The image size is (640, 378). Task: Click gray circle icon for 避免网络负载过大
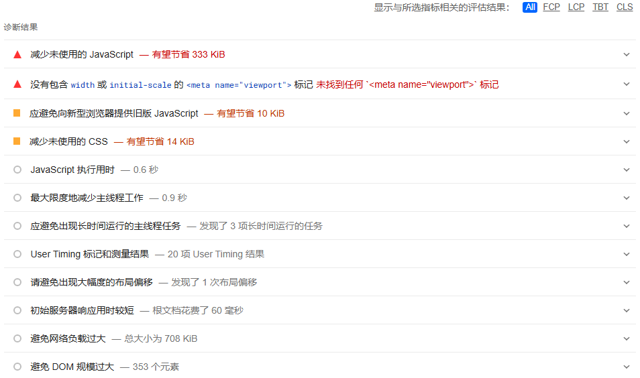[17, 338]
